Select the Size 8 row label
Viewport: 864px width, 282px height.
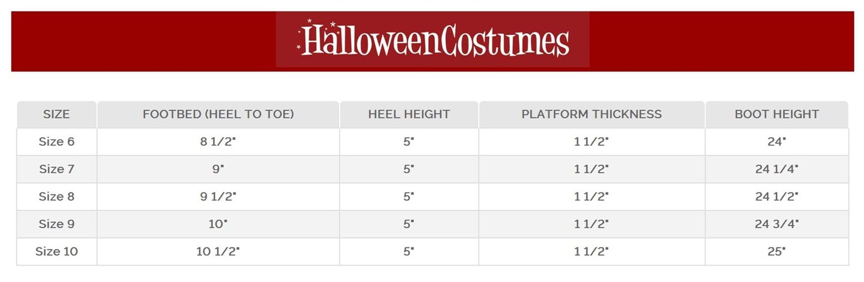coord(56,197)
